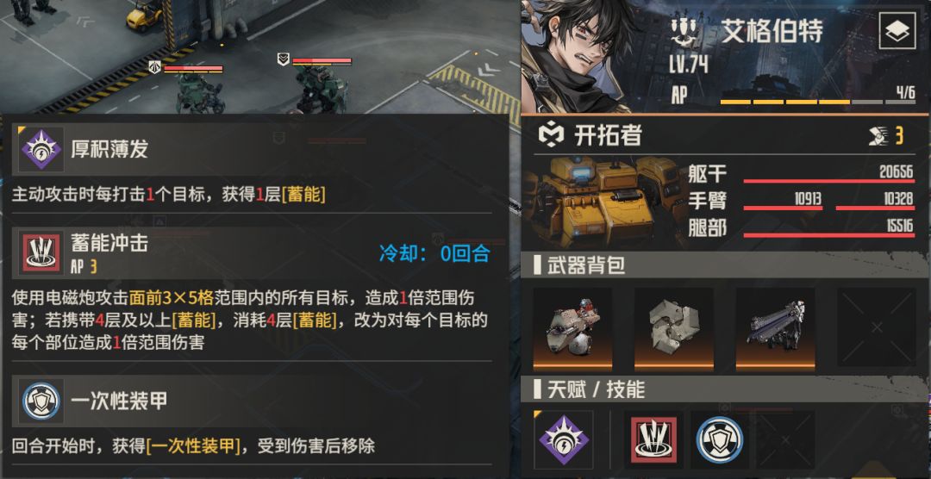Click the AP 4/6 gauge bar

point(817,103)
